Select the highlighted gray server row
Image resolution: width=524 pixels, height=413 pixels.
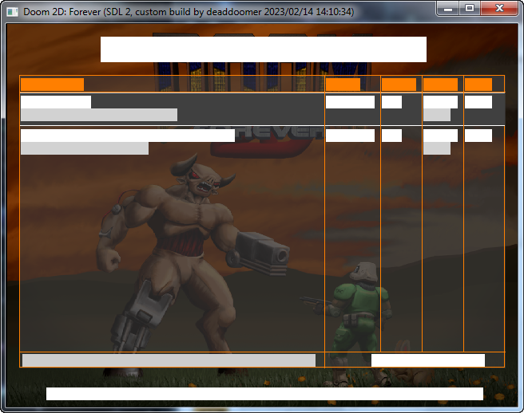tap(262, 108)
